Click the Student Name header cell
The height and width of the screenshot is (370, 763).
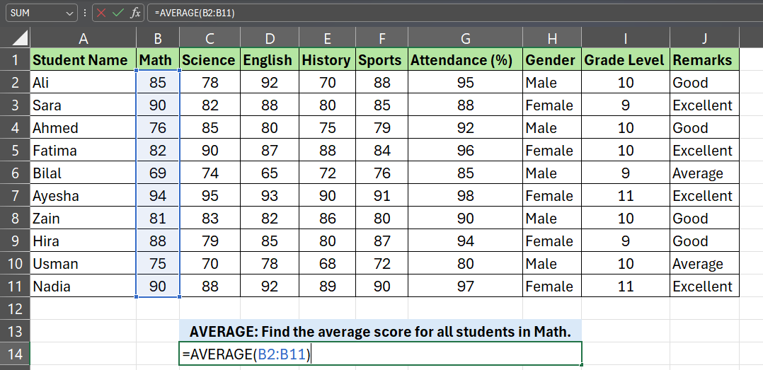[x=84, y=60]
